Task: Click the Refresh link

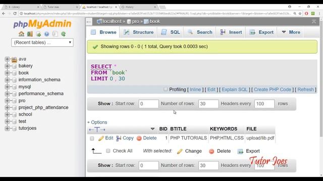Action: click(x=305, y=89)
